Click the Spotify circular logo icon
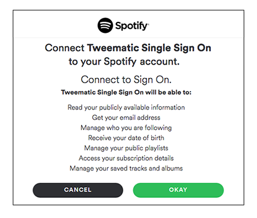 point(105,25)
